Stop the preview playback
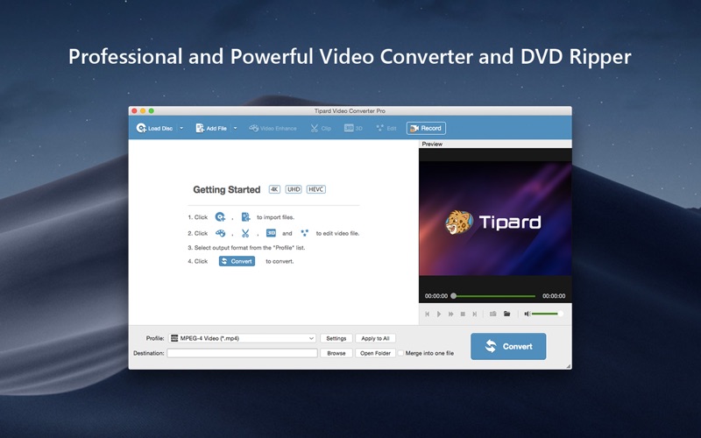Screen dimensions: 701x438 click(463, 314)
